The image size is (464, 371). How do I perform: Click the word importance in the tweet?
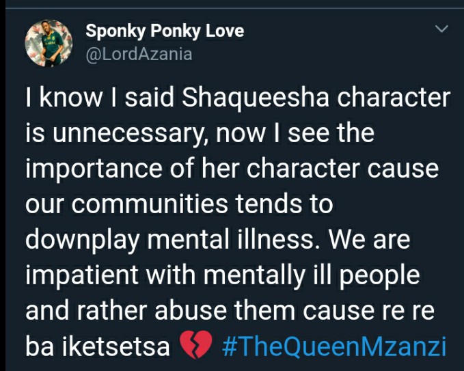94,169
